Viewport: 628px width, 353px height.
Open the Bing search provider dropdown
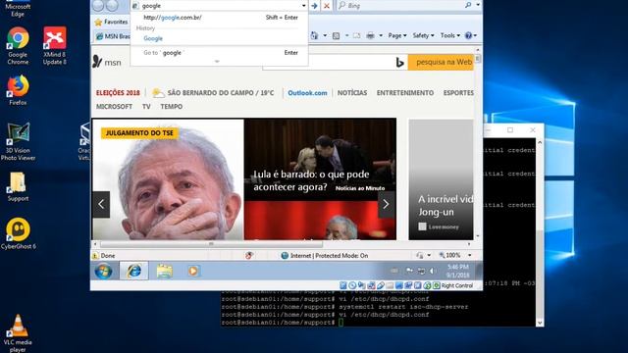coord(478,5)
